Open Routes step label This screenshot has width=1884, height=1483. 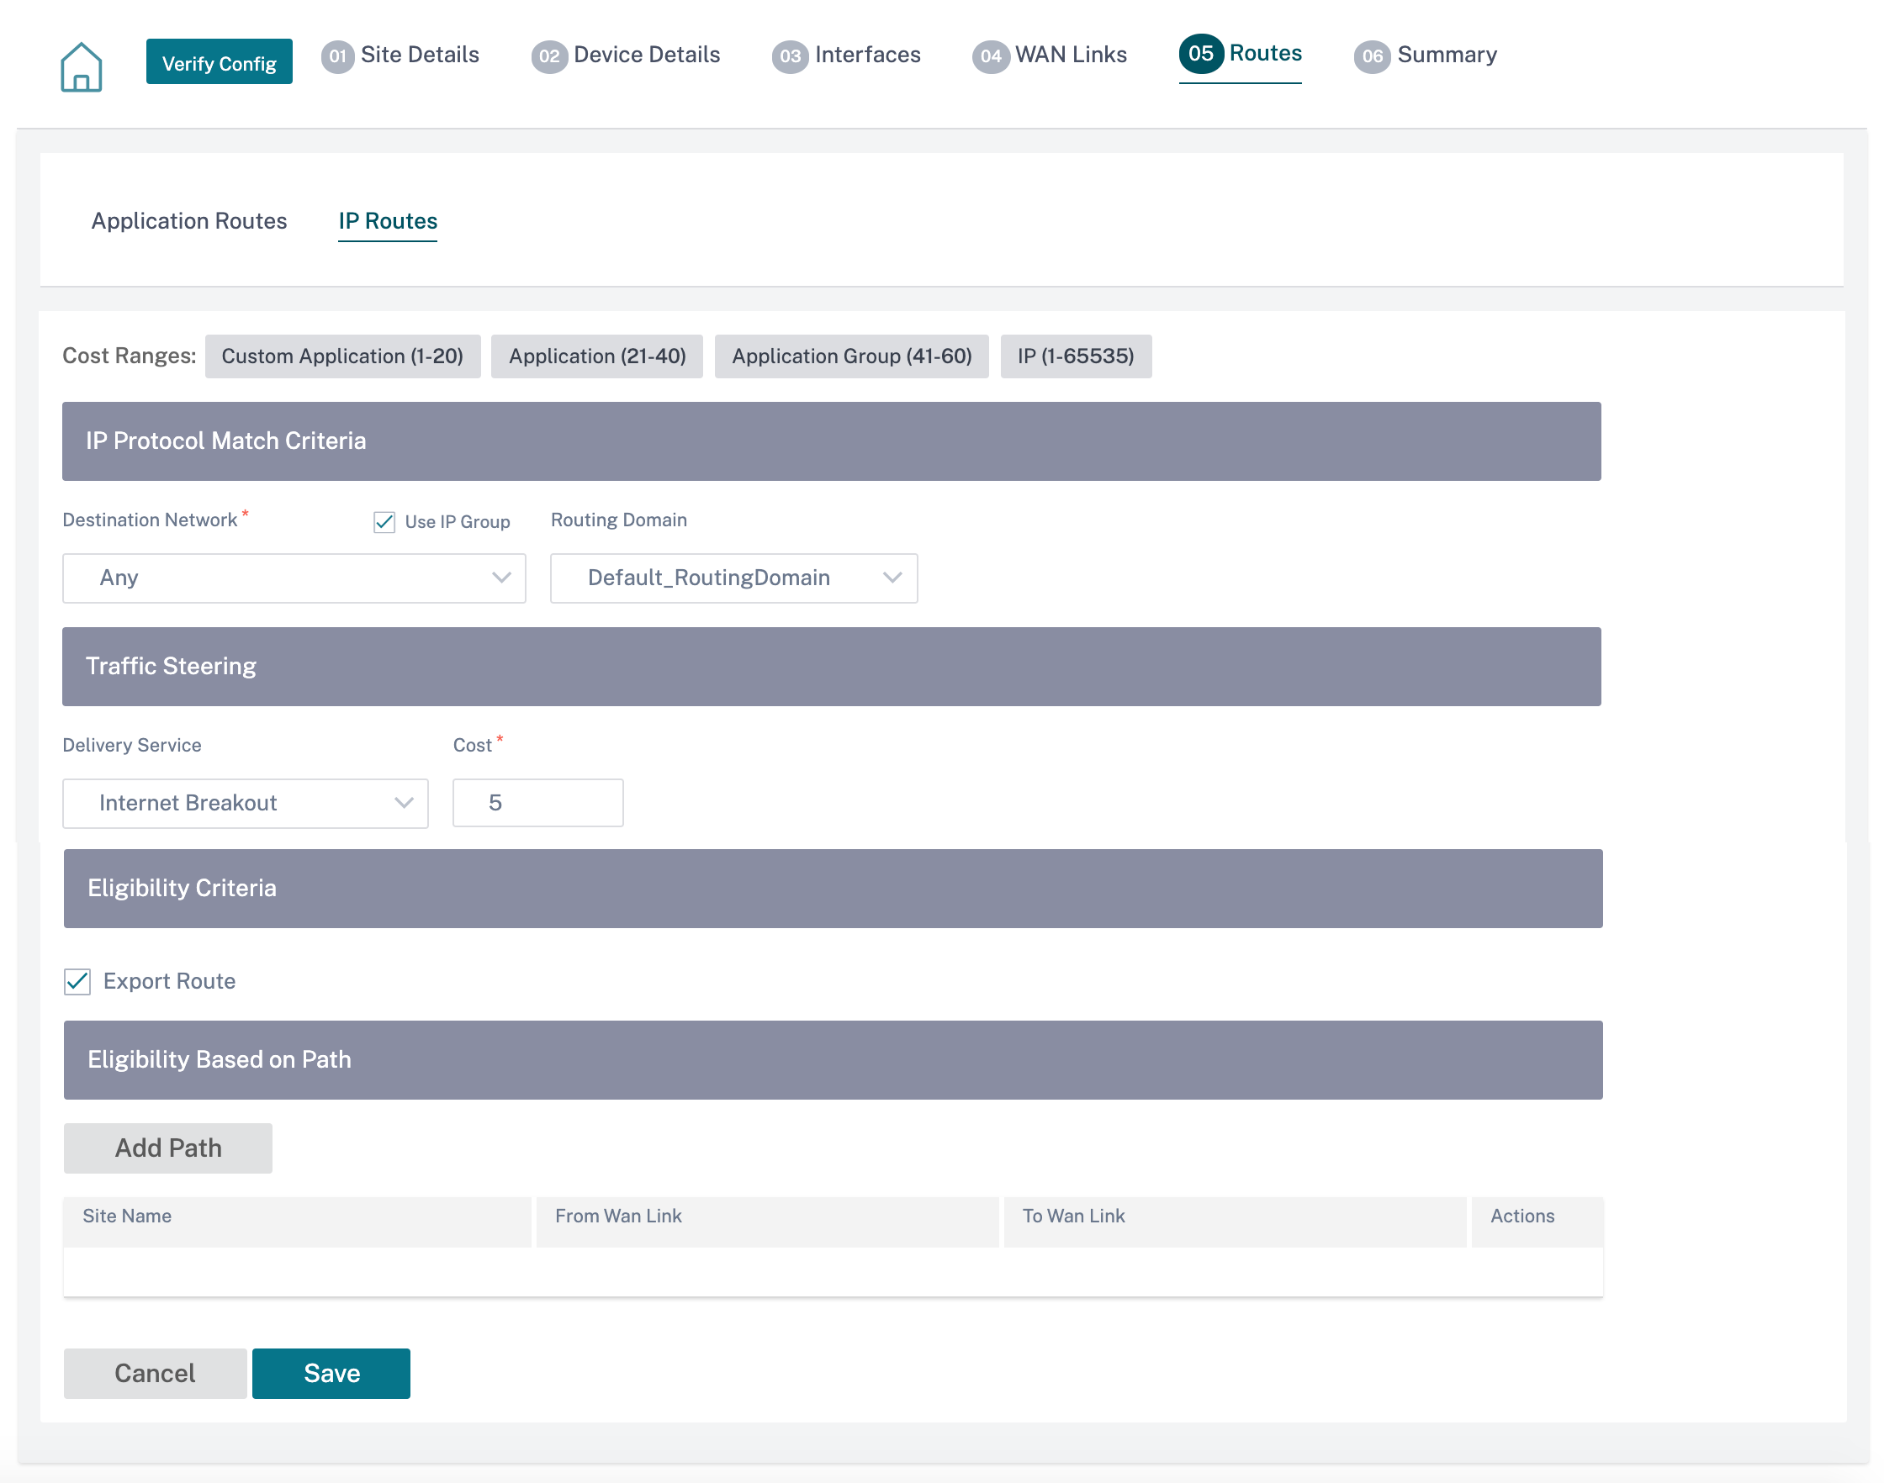(x=1266, y=53)
